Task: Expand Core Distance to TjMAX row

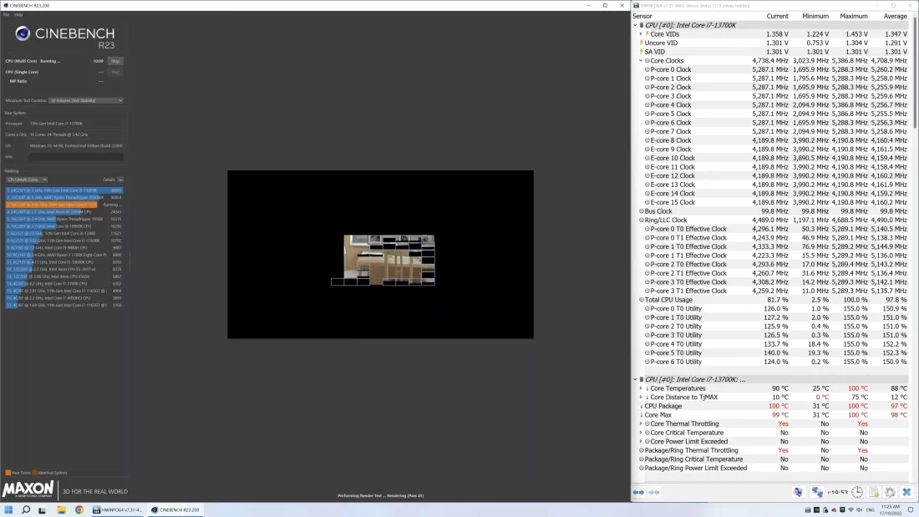Action: (641, 397)
